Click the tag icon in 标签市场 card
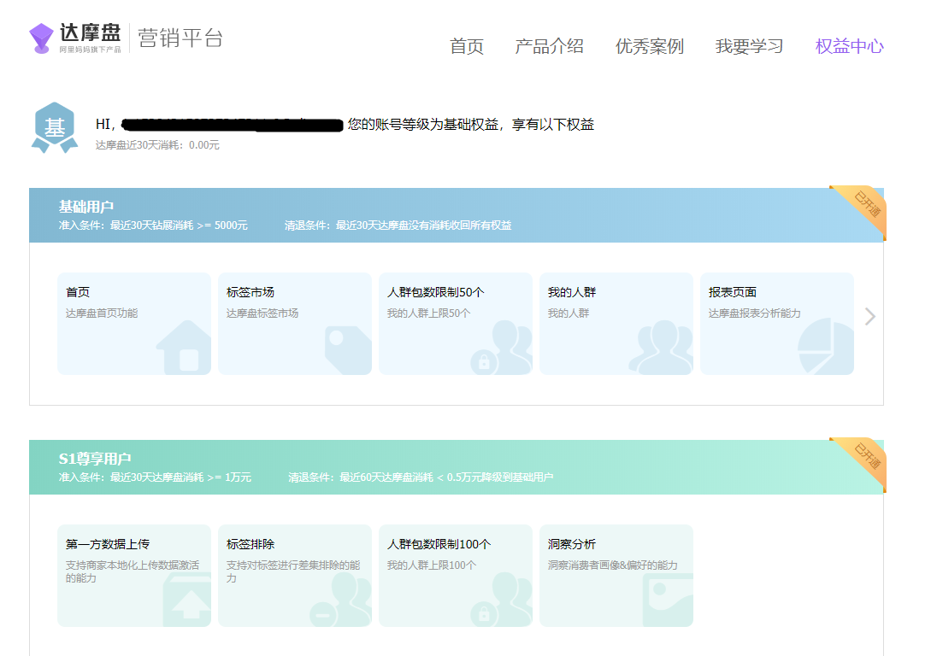The height and width of the screenshot is (656, 937). click(348, 350)
